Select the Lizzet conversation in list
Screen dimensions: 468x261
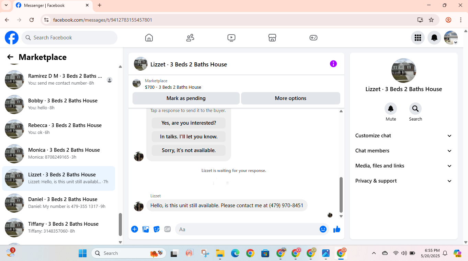click(59, 178)
